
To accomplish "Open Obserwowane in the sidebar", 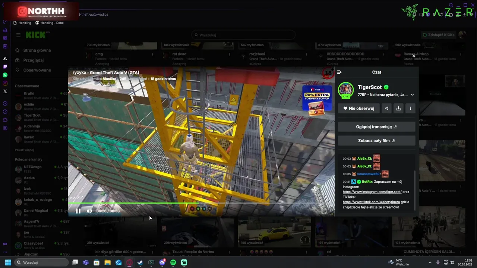I will coord(37,70).
